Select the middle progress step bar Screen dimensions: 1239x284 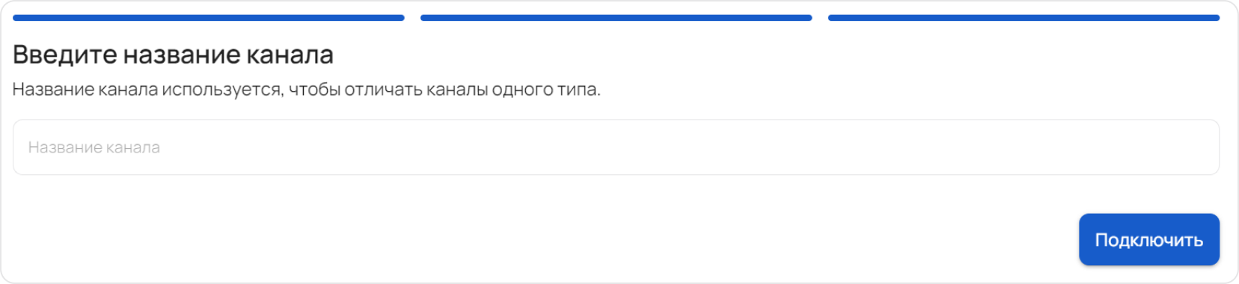616,18
